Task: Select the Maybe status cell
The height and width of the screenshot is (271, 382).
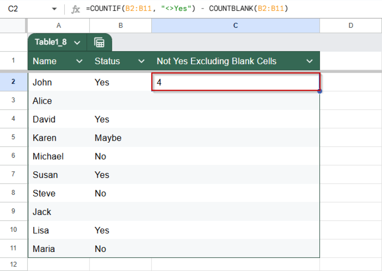Action: (120, 138)
